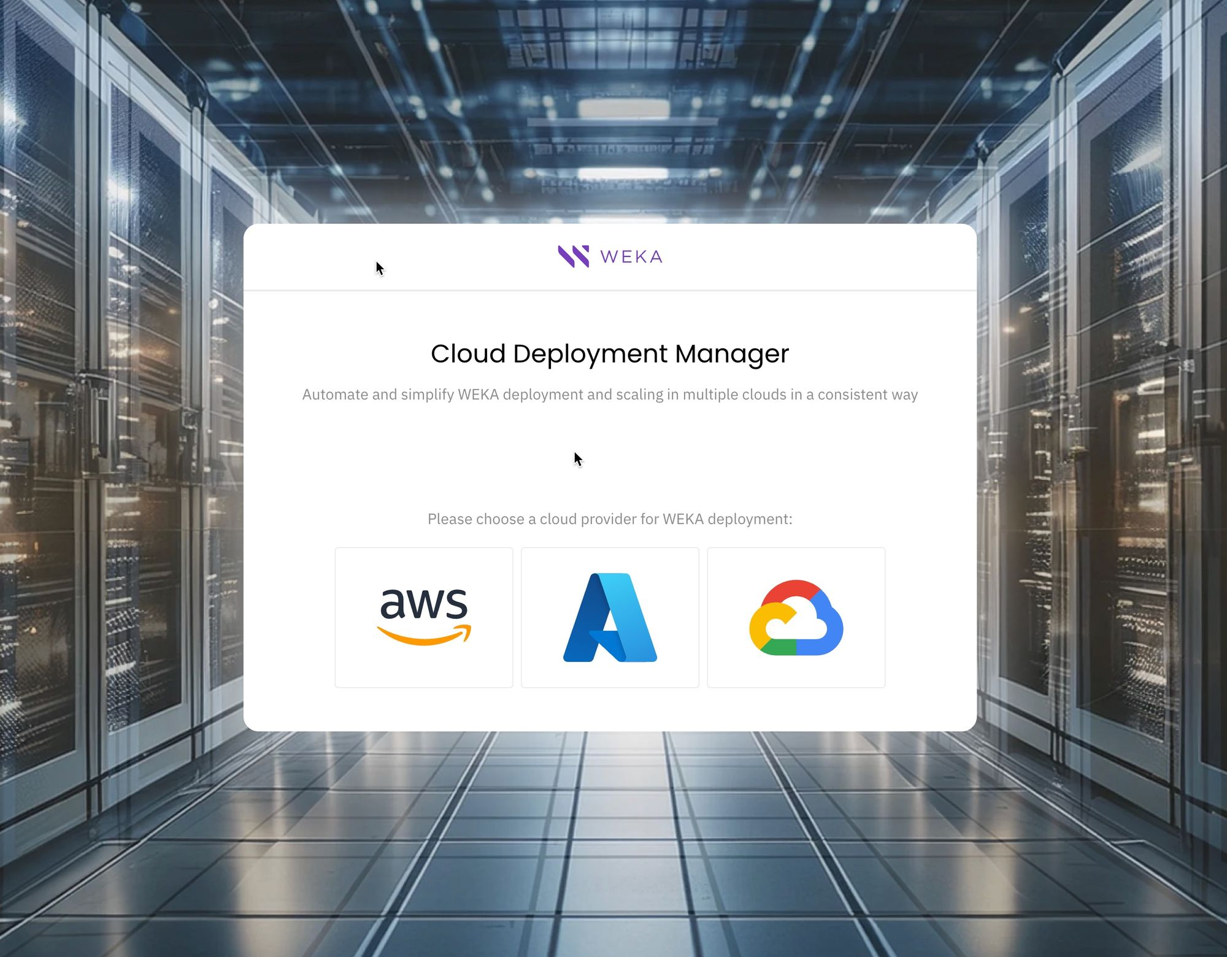This screenshot has width=1227, height=957.
Task: Choose the Microsoft Azure provider logo
Action: tap(610, 617)
